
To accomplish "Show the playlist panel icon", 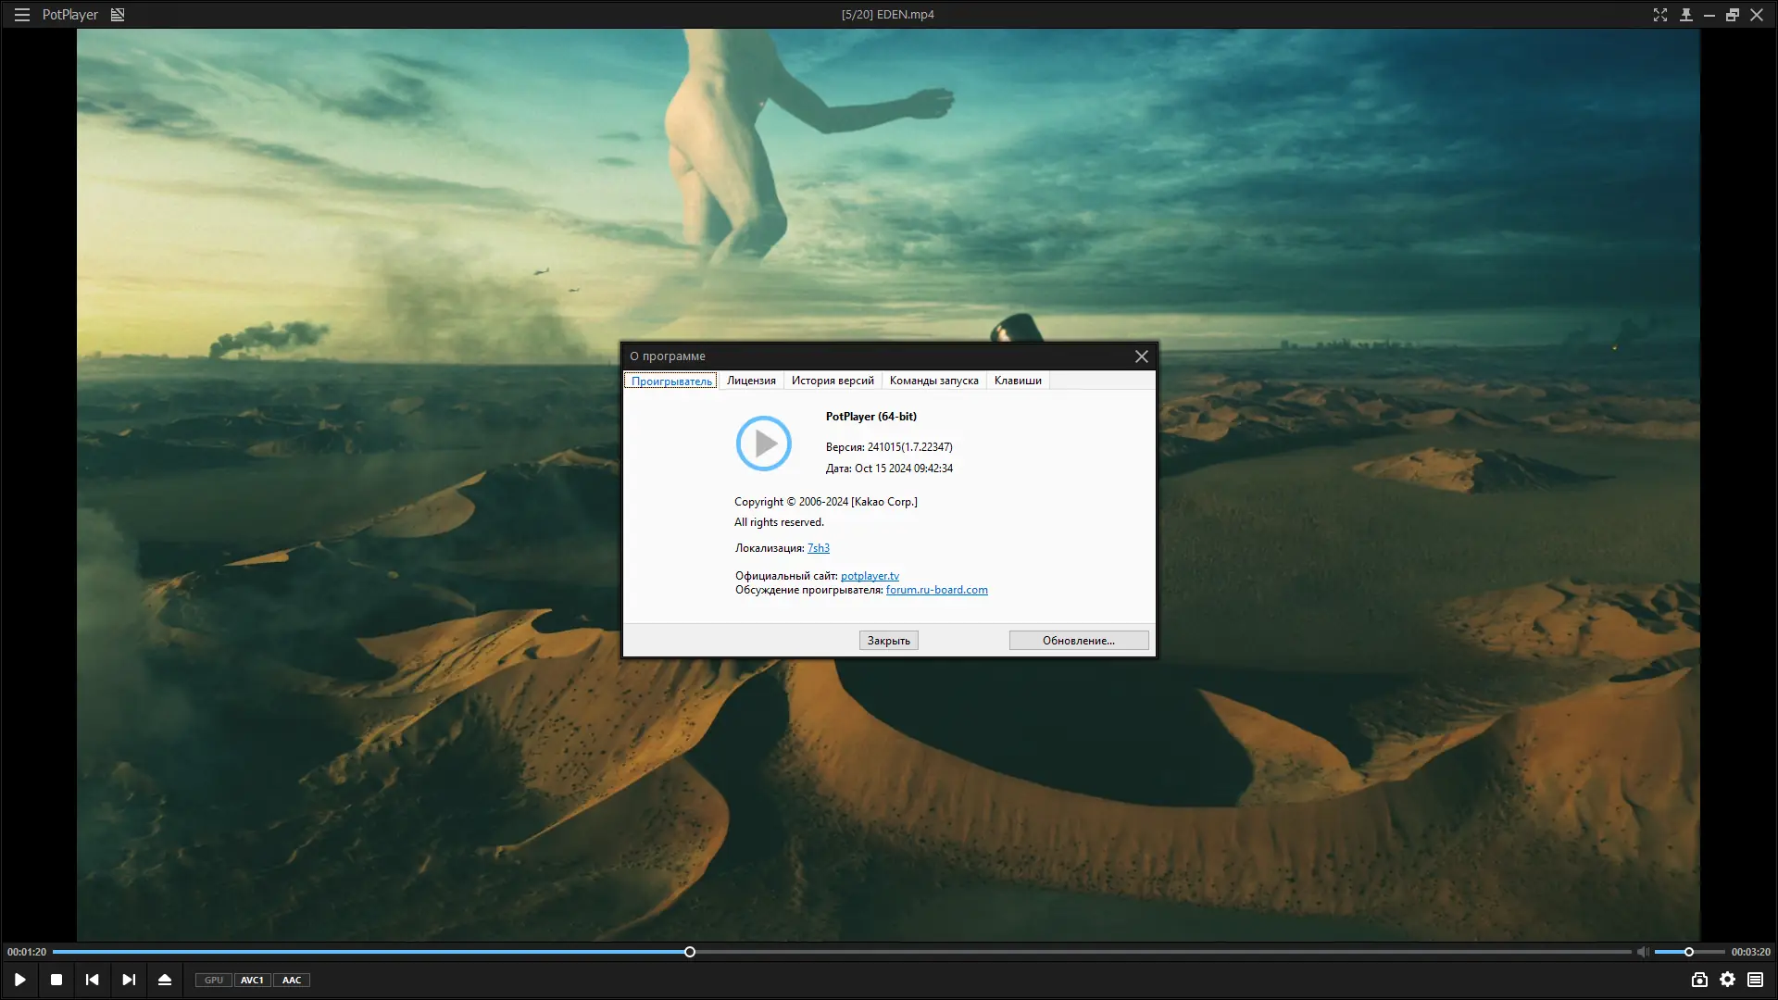I will pos(1755,980).
